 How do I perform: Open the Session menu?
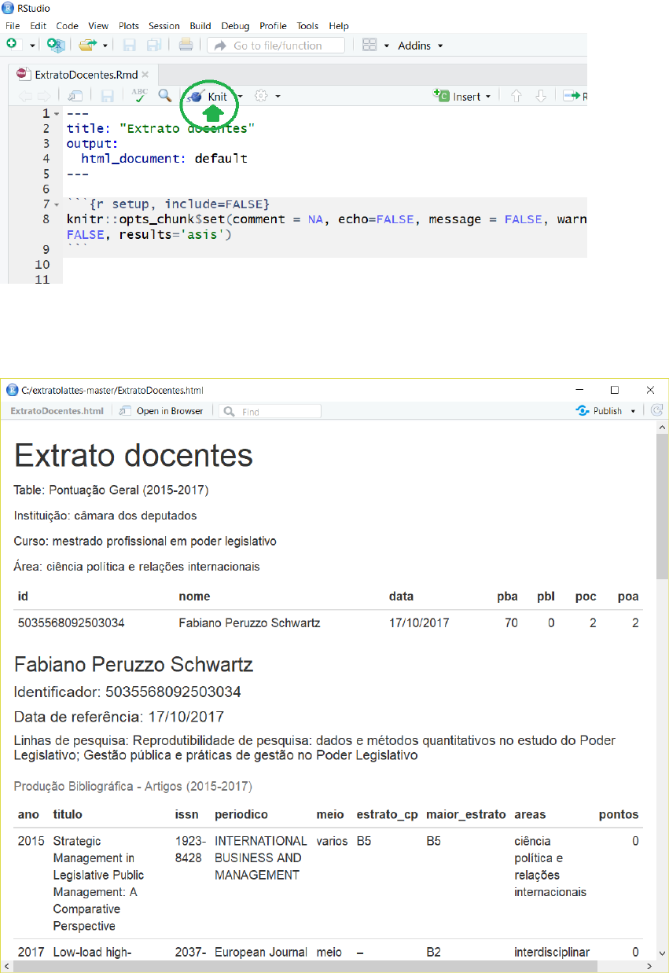pyautogui.click(x=164, y=26)
